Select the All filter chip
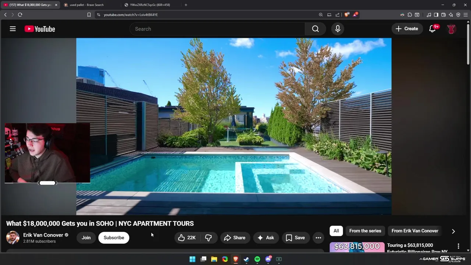471x265 pixels. click(336, 231)
